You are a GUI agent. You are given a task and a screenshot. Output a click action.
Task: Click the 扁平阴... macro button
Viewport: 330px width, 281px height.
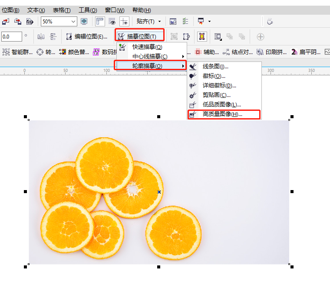click(x=306, y=52)
